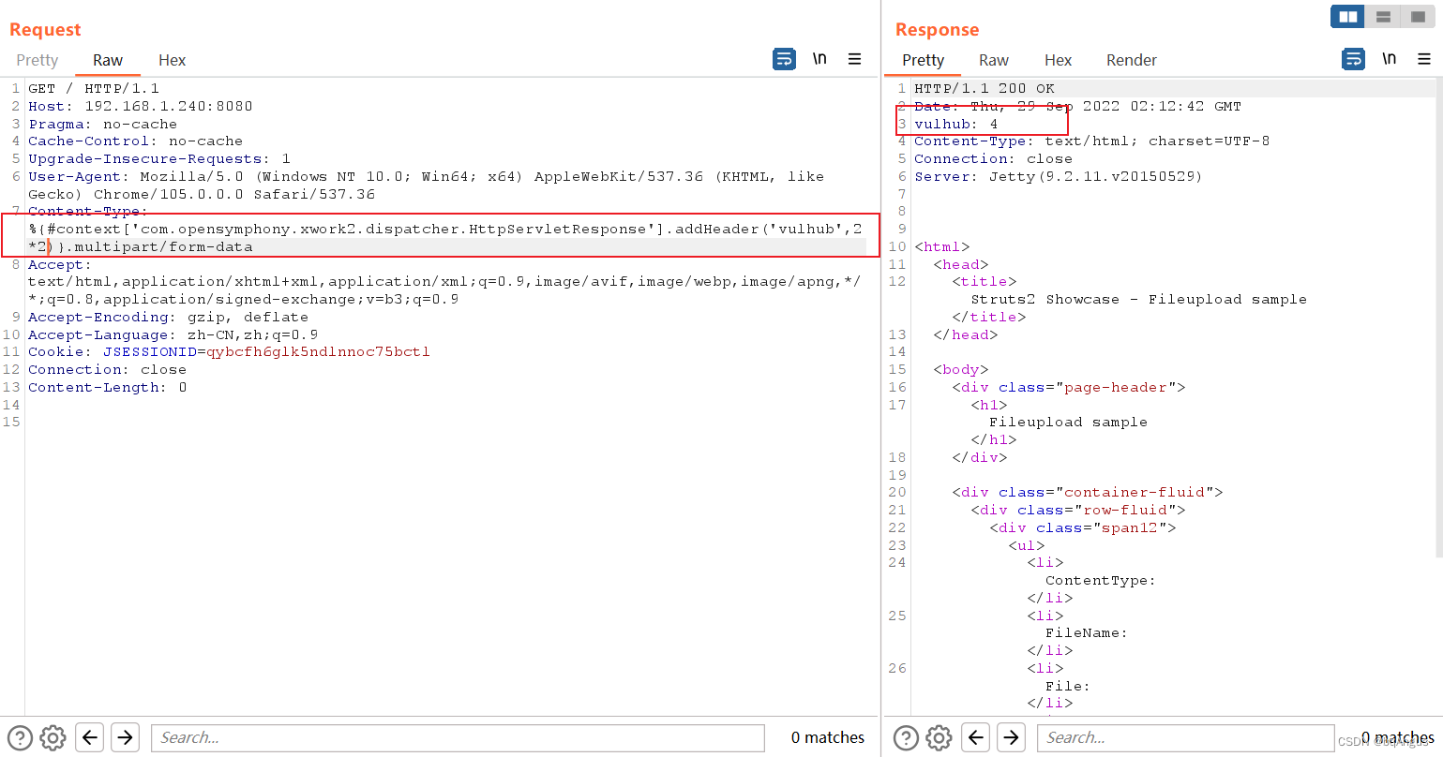Focus the Request search input field
Image resolution: width=1443 pixels, height=757 pixels.
click(x=458, y=737)
